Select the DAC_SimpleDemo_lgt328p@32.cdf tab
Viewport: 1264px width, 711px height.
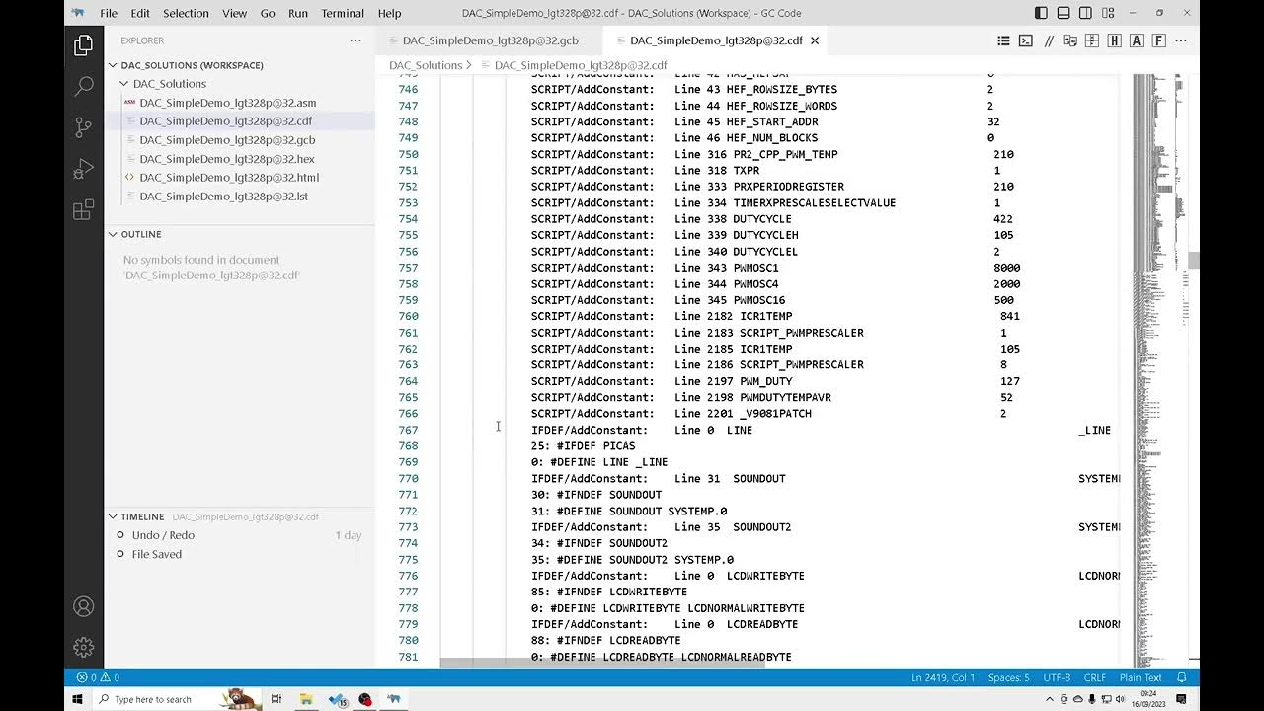pos(716,40)
